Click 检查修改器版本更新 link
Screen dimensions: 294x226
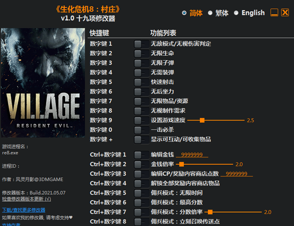point(26,199)
